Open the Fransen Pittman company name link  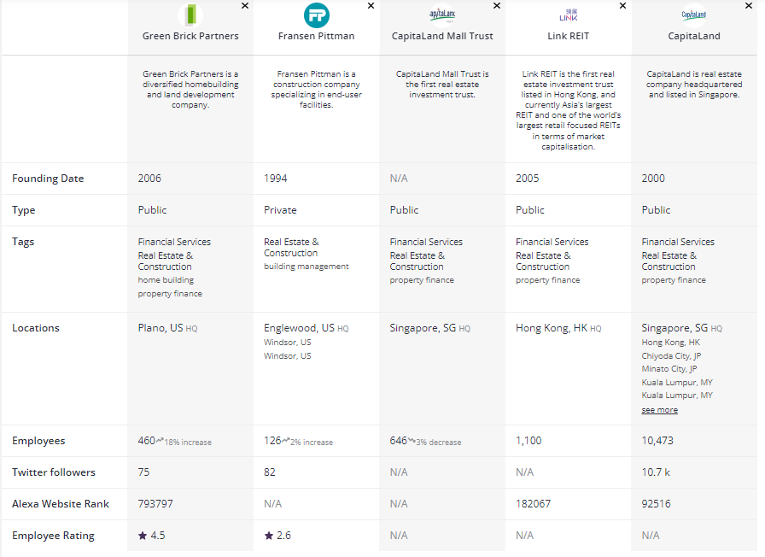[316, 37]
